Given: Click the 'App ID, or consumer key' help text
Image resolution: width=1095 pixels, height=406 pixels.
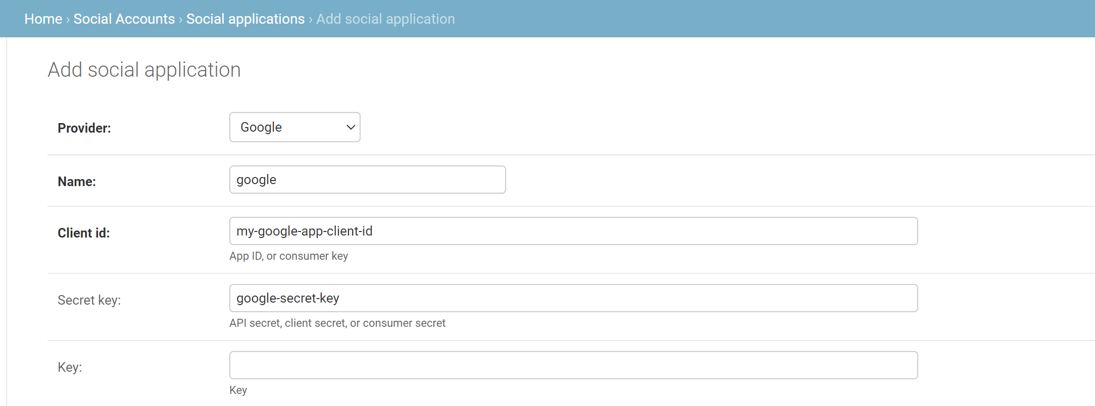Looking at the screenshot, I should pyautogui.click(x=288, y=256).
